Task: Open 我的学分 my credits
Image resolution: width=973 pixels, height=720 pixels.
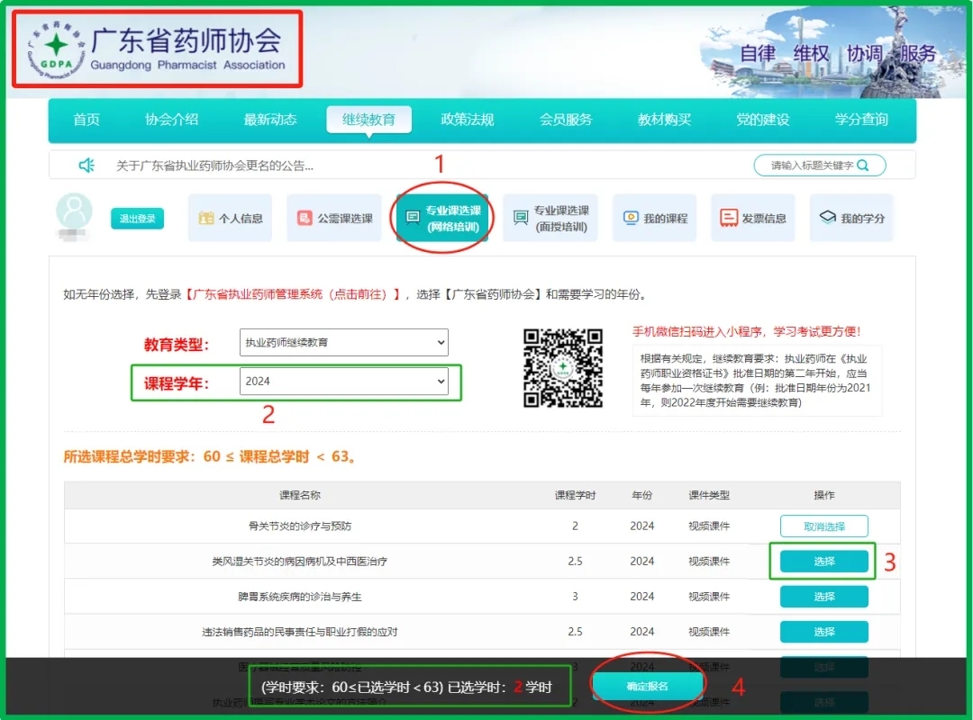Action: [x=851, y=219]
